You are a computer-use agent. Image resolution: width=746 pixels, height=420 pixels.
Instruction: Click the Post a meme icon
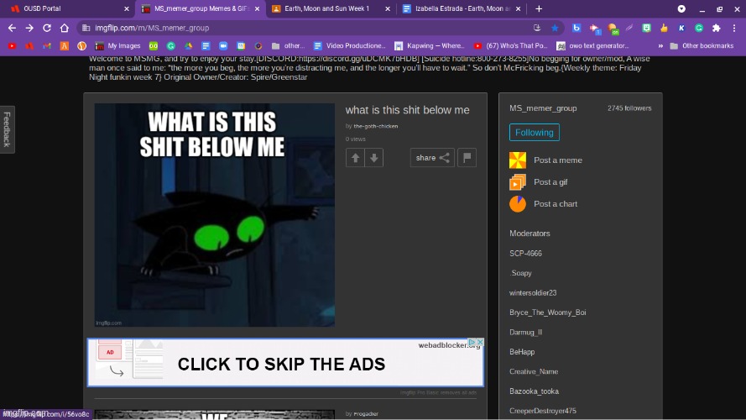point(518,160)
